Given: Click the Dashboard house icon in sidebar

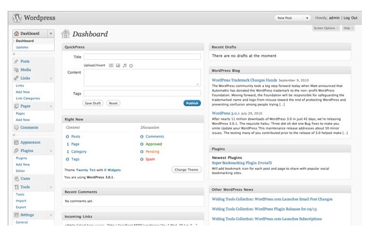Looking at the screenshot, I should (16, 33).
